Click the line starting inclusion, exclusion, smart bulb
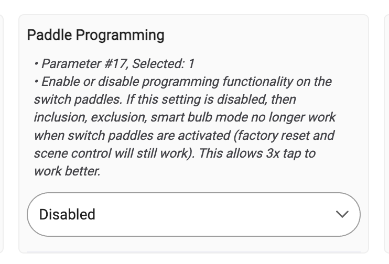 pos(185,117)
